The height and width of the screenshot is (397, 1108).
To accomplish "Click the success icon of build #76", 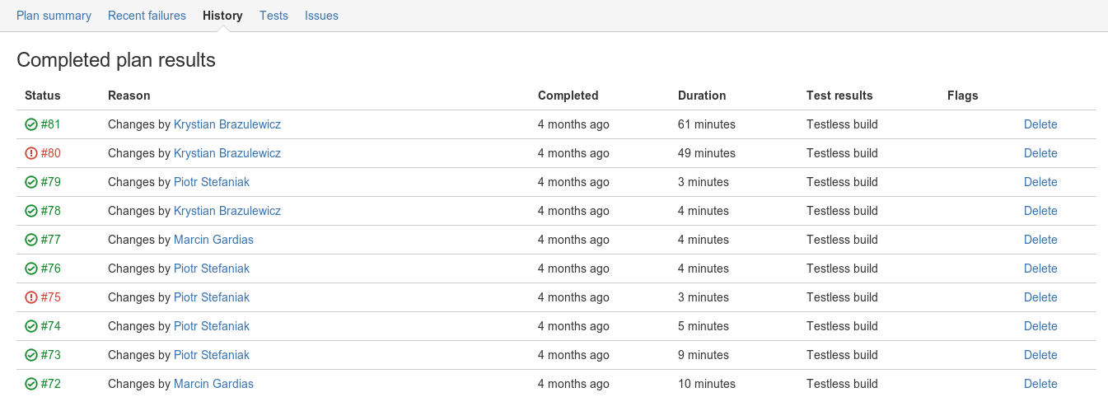I will tap(31, 269).
